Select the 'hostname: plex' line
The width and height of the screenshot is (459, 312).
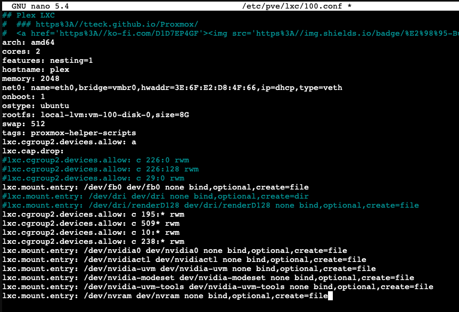(36, 69)
